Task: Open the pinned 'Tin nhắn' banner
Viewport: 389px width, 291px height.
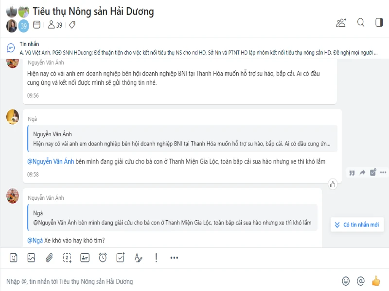Action: coord(194,48)
